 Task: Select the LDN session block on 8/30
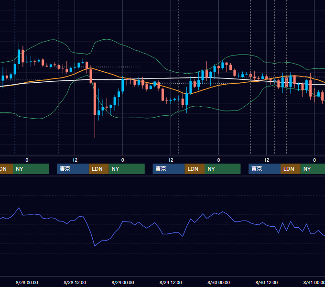click(x=291, y=169)
